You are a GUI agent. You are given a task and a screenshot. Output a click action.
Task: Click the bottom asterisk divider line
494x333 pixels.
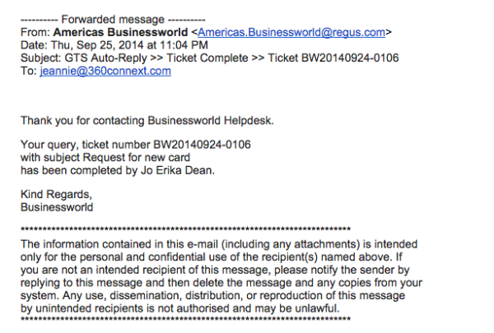185,318
